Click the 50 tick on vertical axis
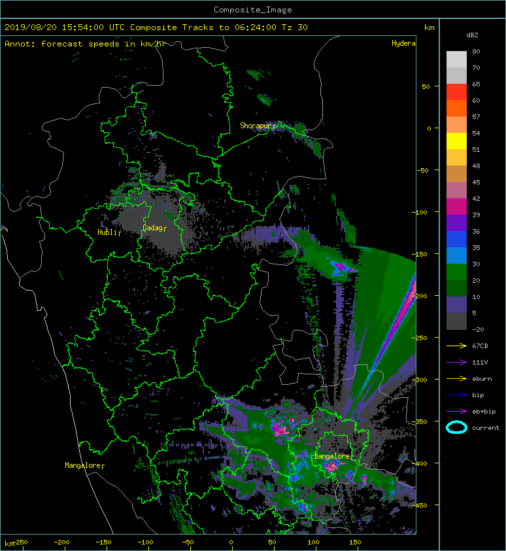Image resolution: width=506 pixels, height=551 pixels. pyautogui.click(x=426, y=86)
